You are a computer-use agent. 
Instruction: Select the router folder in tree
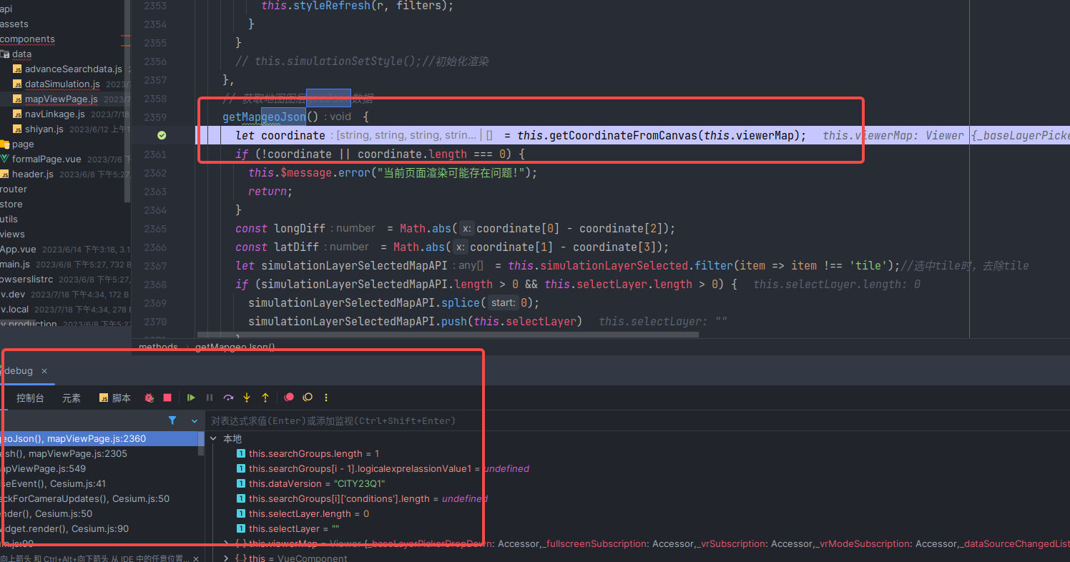tap(14, 189)
